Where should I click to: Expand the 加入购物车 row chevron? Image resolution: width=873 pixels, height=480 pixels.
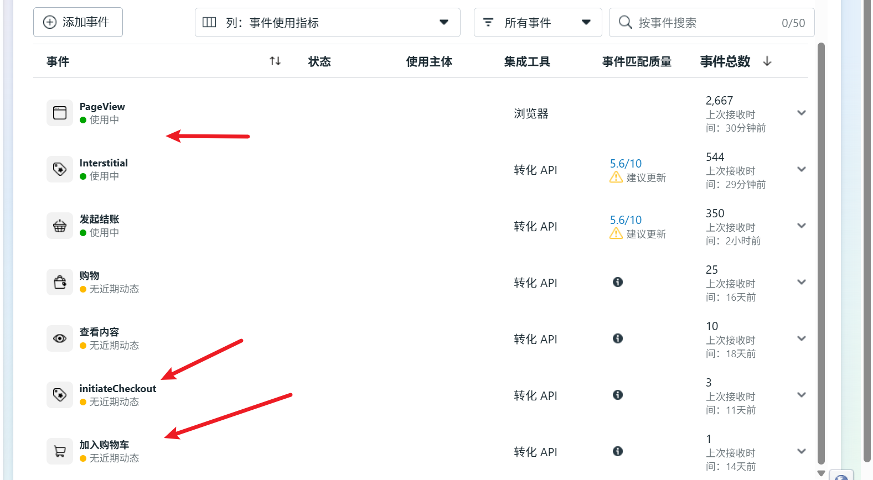click(x=801, y=451)
